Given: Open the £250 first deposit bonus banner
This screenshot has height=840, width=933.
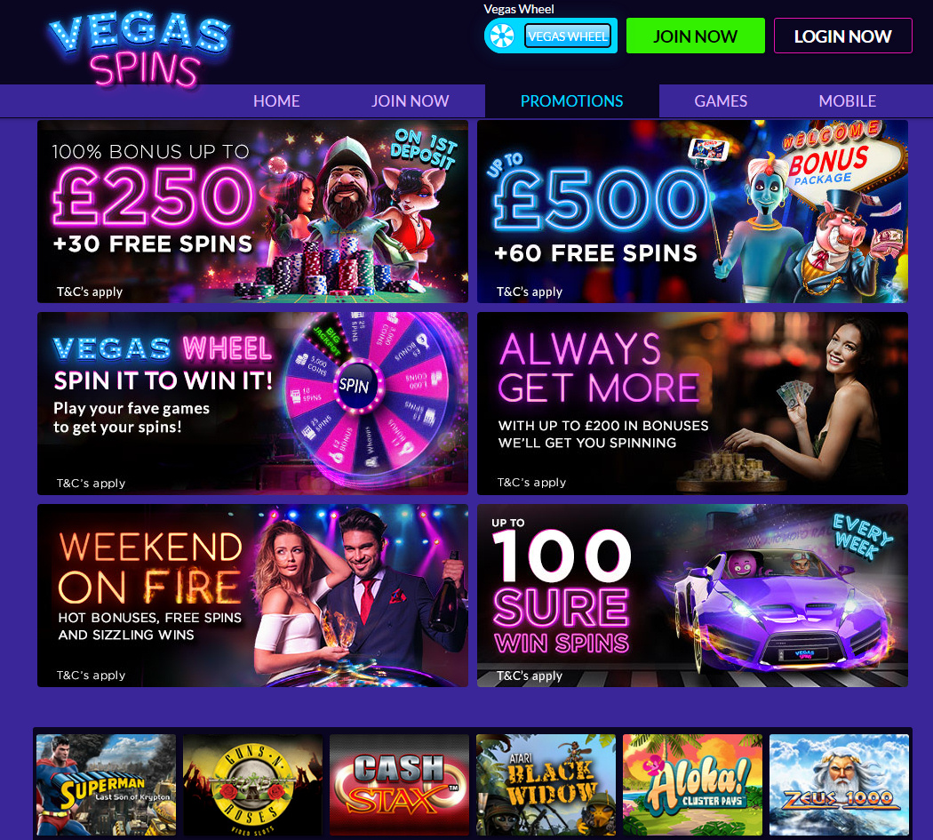Looking at the screenshot, I should 253,212.
